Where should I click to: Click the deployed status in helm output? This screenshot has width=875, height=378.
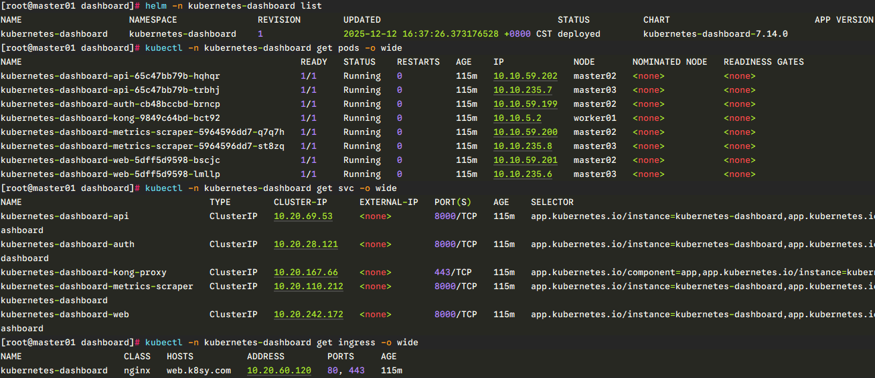point(578,34)
